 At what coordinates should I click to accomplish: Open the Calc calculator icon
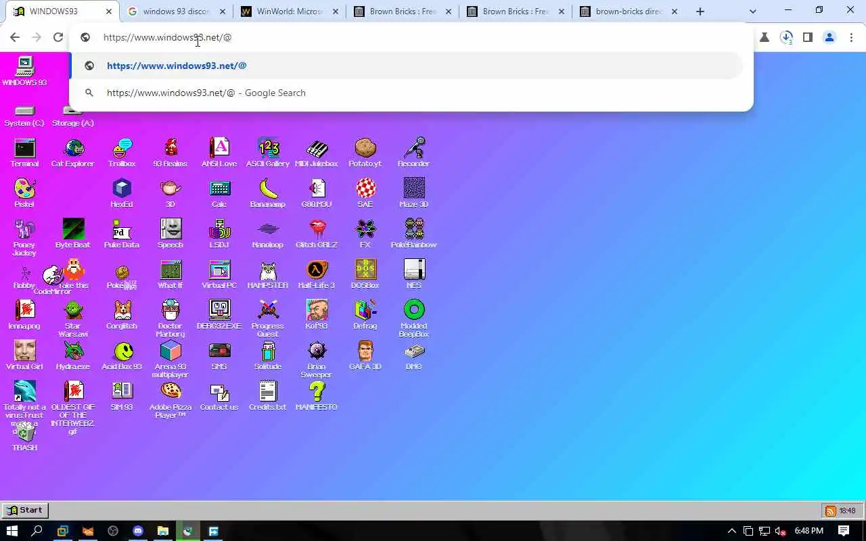click(x=219, y=193)
